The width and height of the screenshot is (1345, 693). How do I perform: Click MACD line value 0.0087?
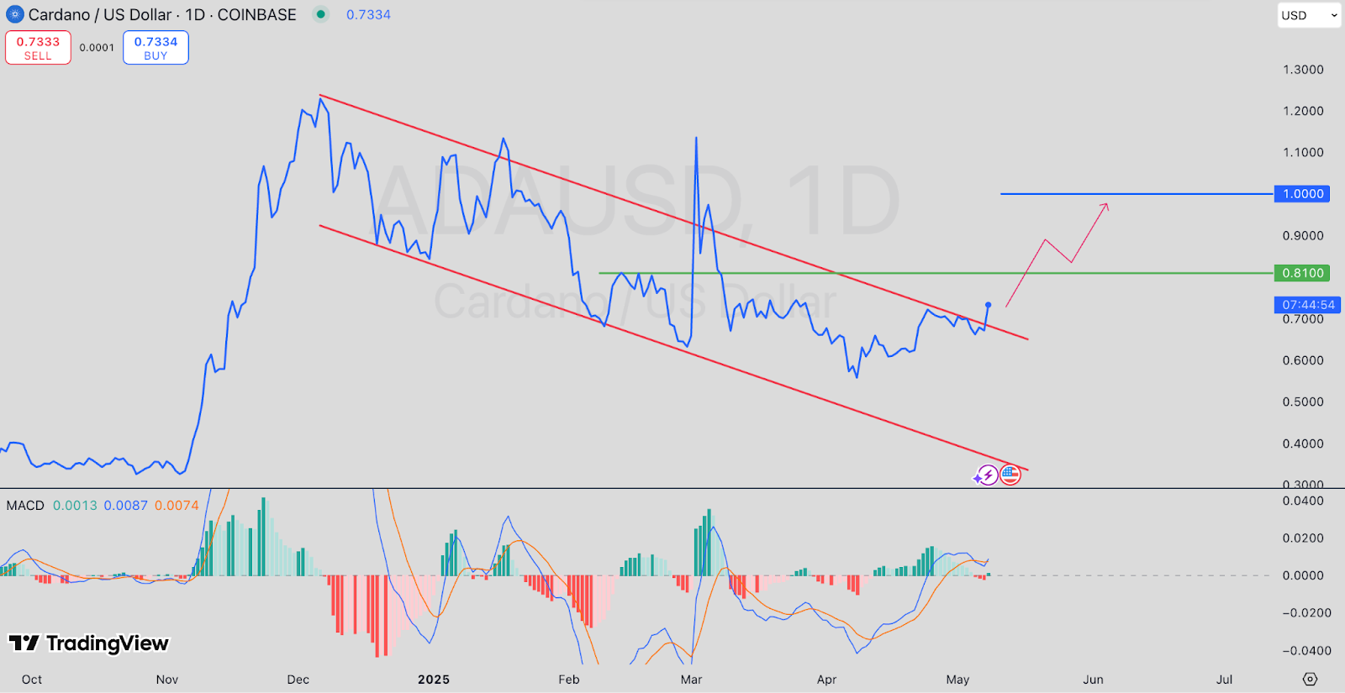point(126,506)
